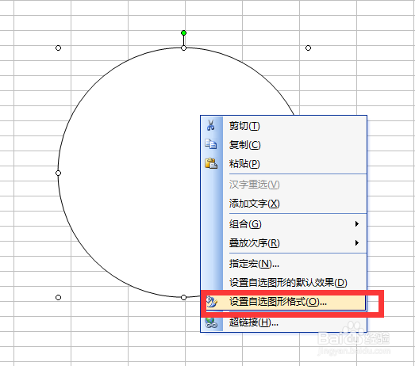Click the green rotation handle of circle
This screenshot has width=415, height=366.
pyautogui.click(x=183, y=32)
